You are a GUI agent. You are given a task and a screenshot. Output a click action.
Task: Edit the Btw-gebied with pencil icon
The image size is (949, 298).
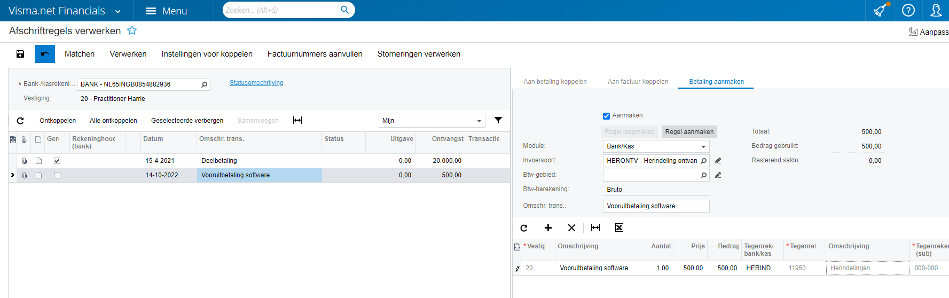click(718, 175)
